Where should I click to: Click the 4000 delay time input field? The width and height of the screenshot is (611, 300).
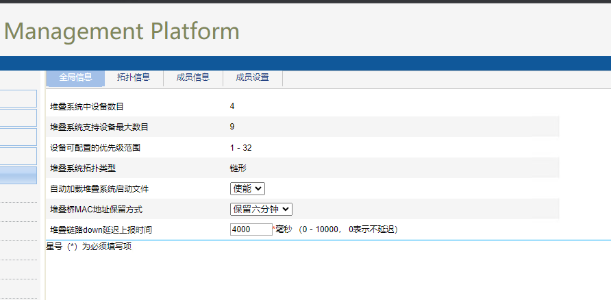[251, 229]
